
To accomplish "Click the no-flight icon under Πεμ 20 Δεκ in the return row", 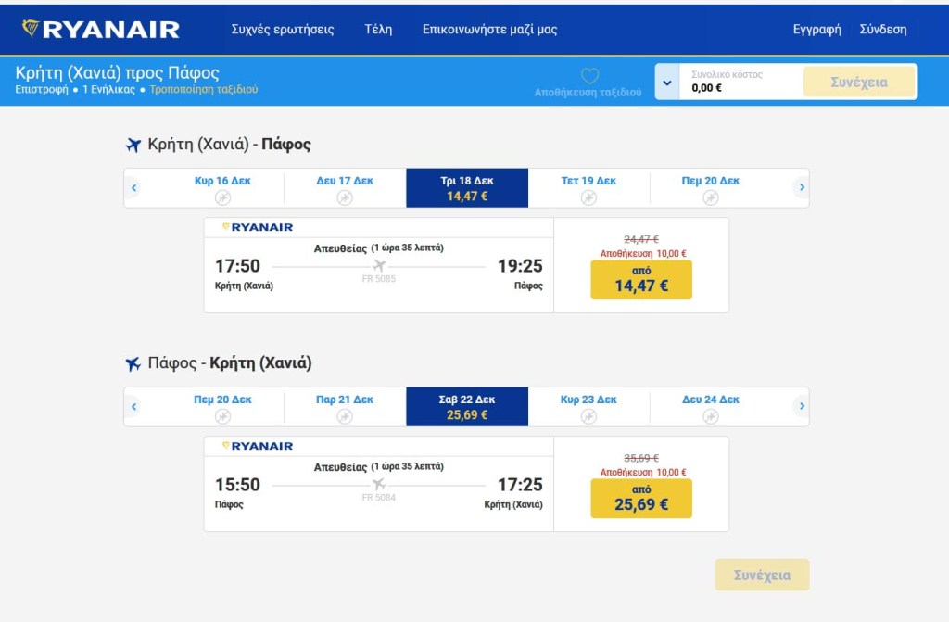I will [222, 416].
